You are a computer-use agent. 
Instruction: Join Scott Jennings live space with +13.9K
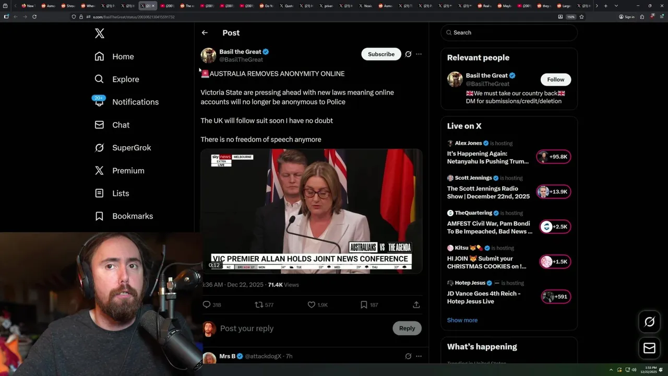tap(553, 192)
